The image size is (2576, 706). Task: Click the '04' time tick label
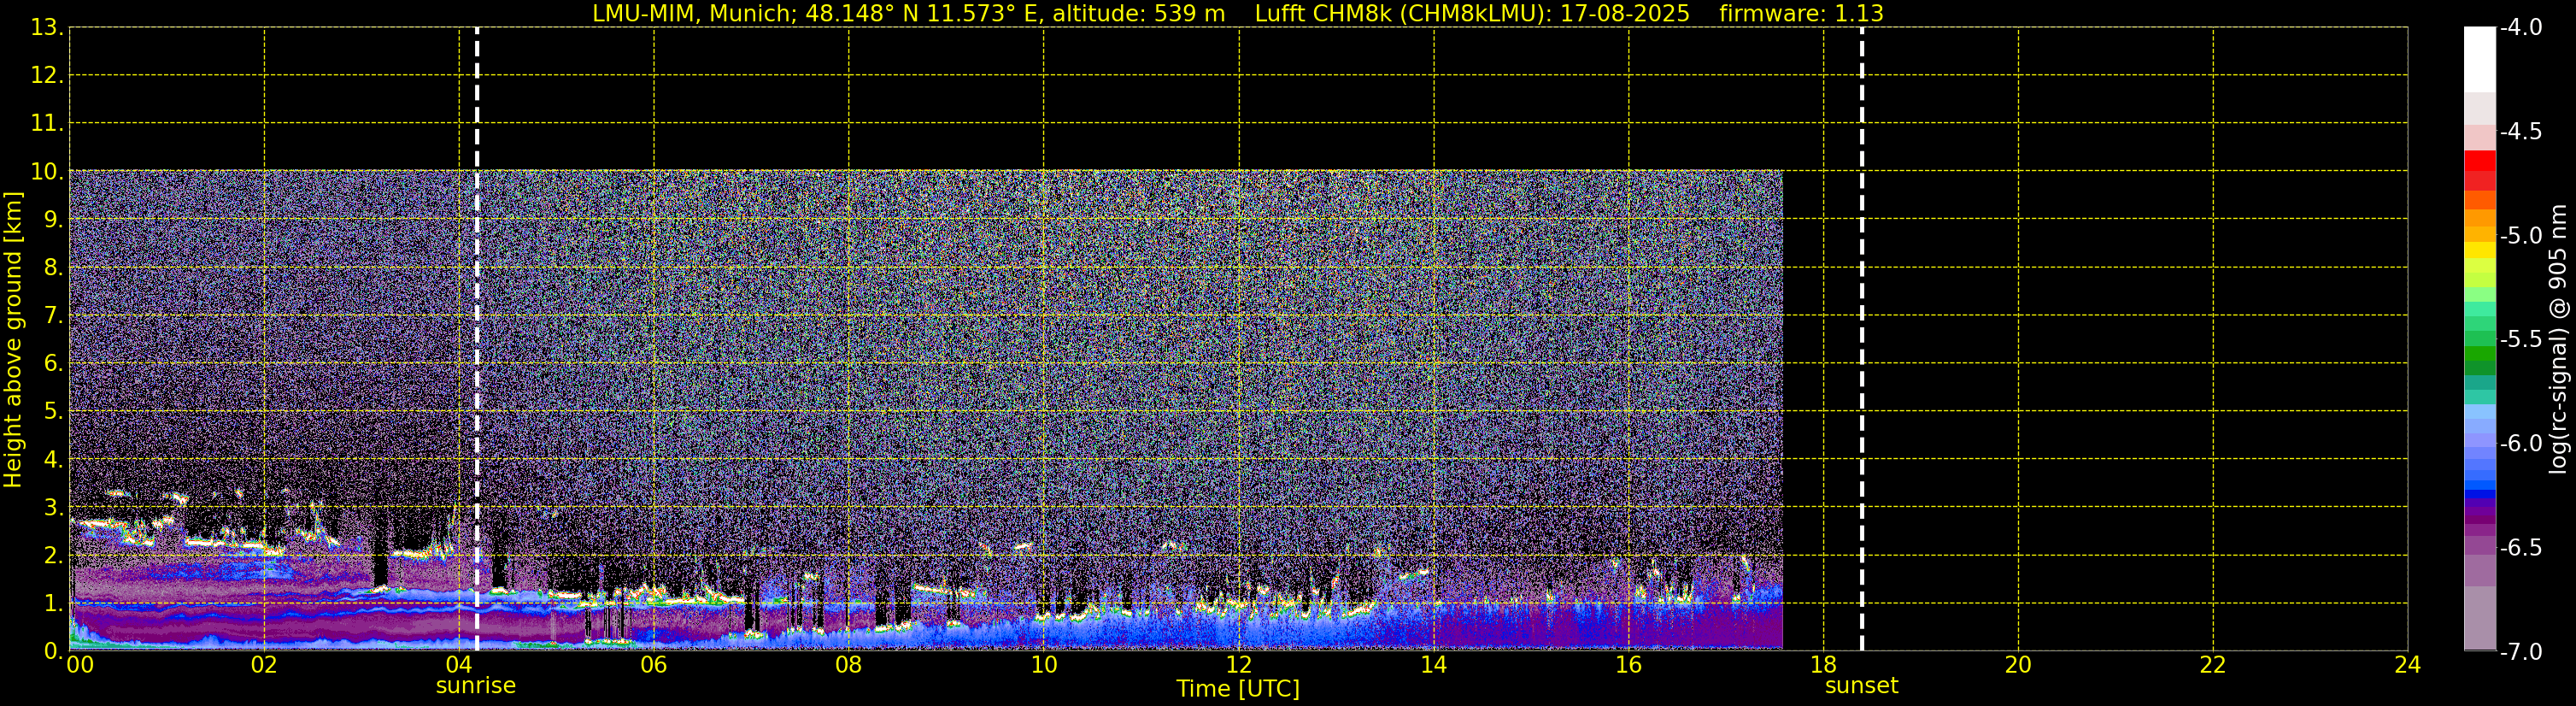tap(459, 665)
